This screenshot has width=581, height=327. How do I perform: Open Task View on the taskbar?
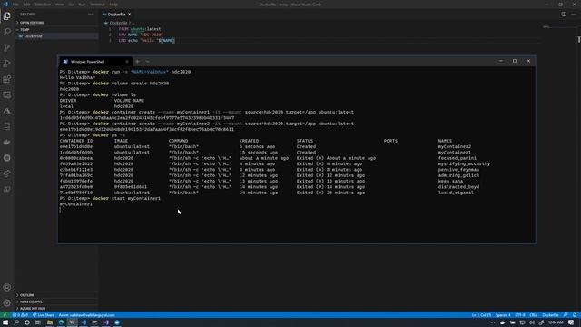click(38, 323)
